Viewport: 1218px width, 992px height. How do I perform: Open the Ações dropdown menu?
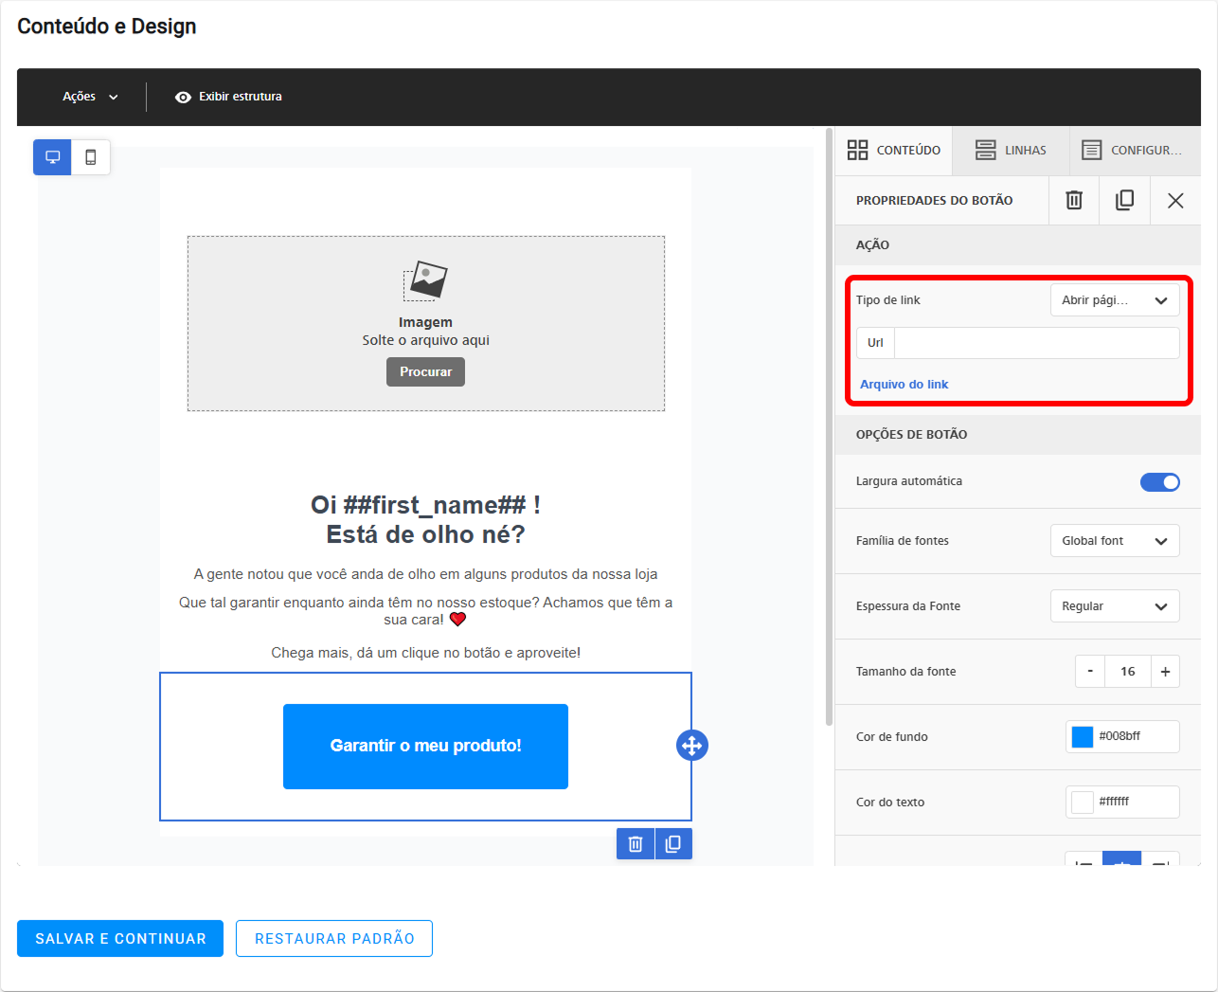(90, 97)
